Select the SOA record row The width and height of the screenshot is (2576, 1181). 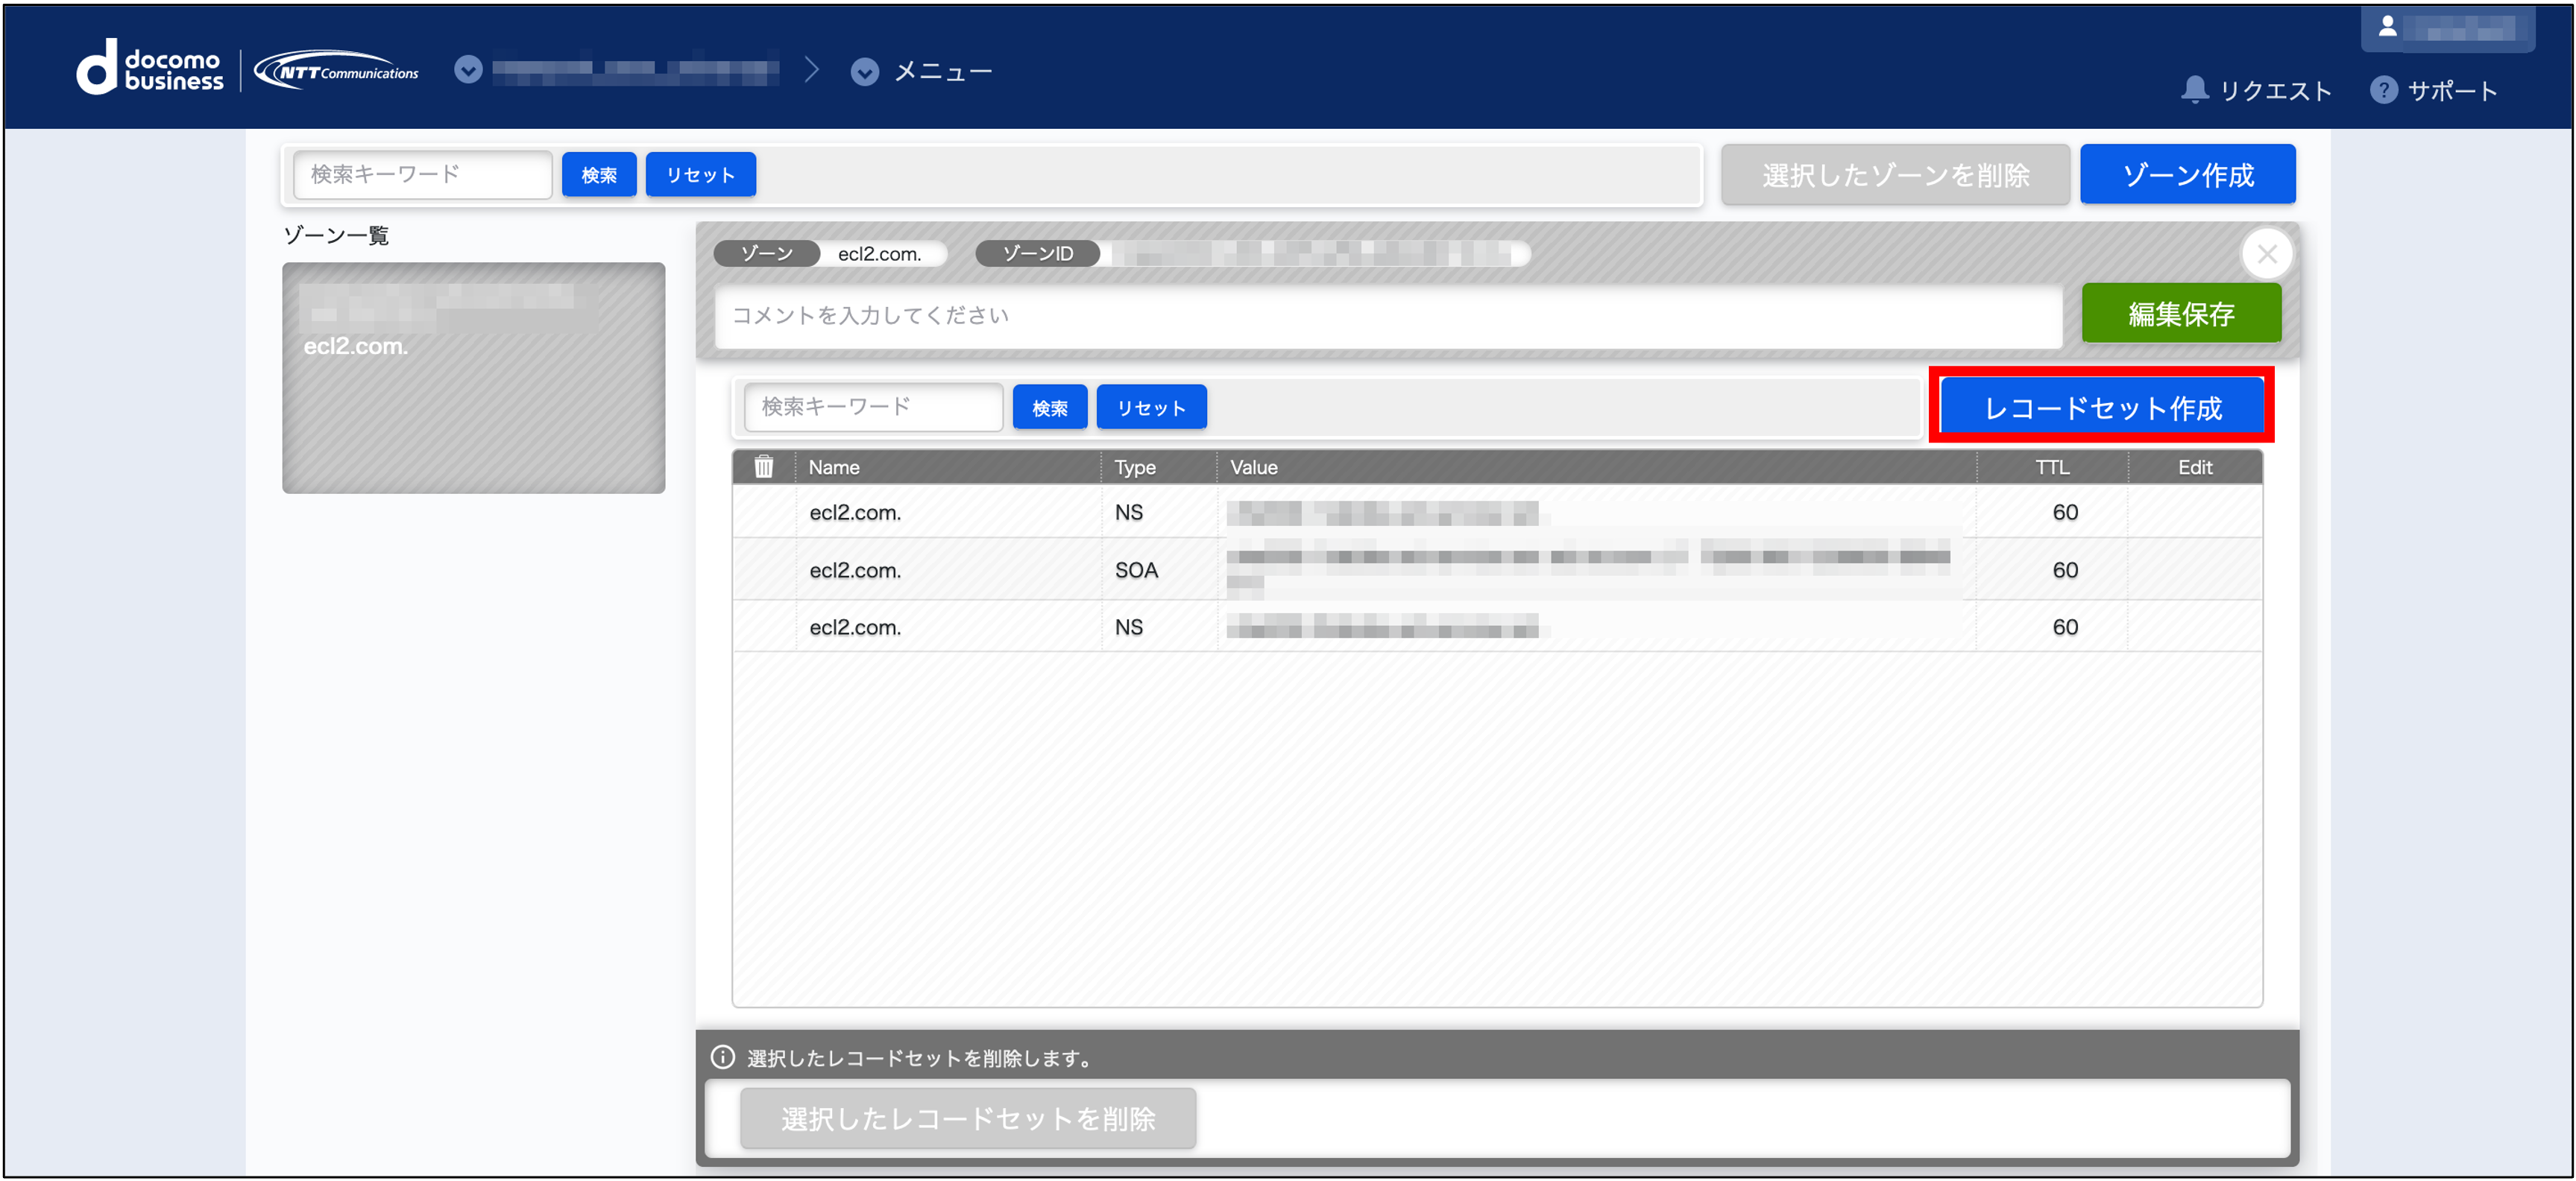pos(1136,569)
